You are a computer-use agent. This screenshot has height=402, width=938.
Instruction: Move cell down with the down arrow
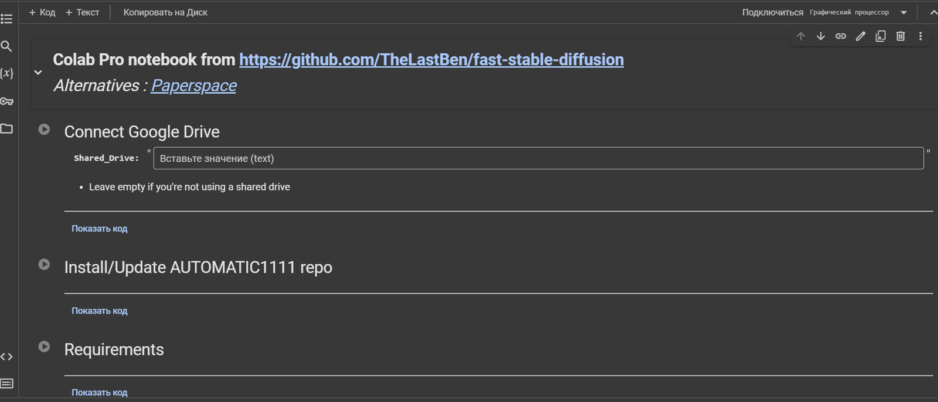pyautogui.click(x=821, y=36)
